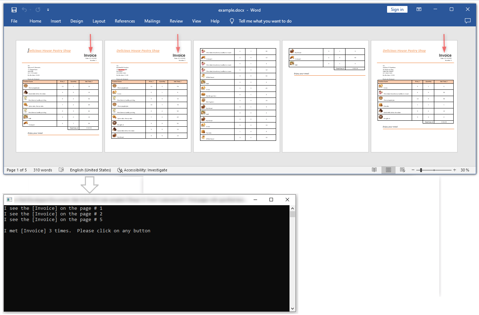Click the Sign in button
Image resolution: width=479 pixels, height=315 pixels.
[x=397, y=9]
